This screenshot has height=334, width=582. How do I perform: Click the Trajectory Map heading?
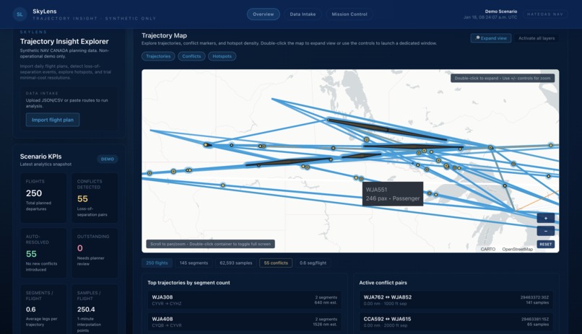(x=164, y=35)
